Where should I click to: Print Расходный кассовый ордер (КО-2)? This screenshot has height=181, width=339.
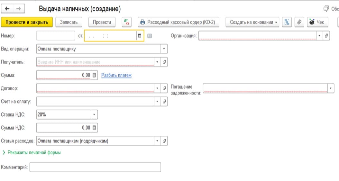coord(179,22)
